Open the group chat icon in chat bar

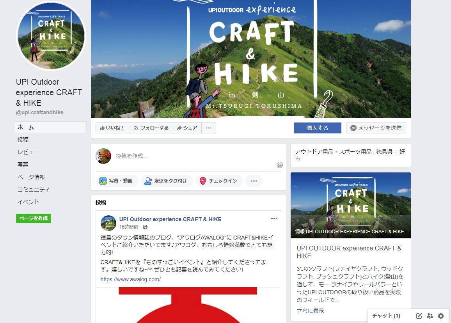point(430,316)
